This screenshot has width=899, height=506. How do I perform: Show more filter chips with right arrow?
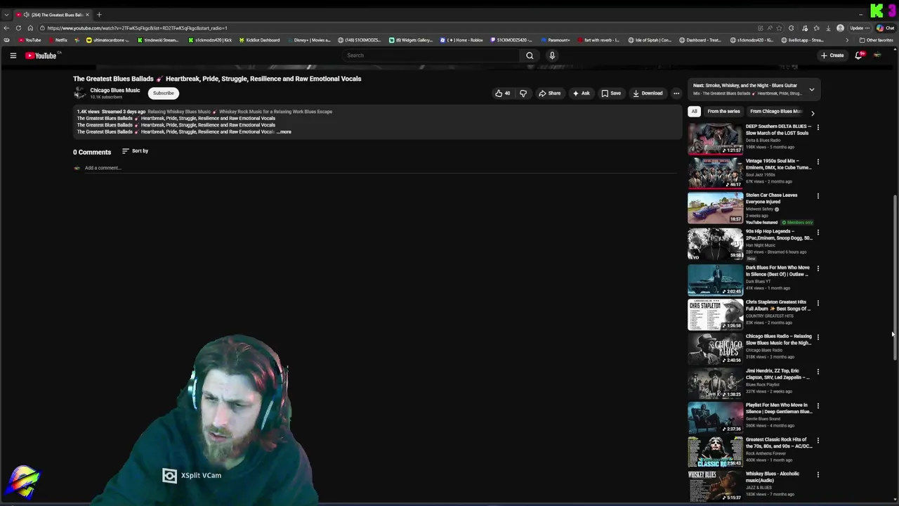pyautogui.click(x=813, y=112)
